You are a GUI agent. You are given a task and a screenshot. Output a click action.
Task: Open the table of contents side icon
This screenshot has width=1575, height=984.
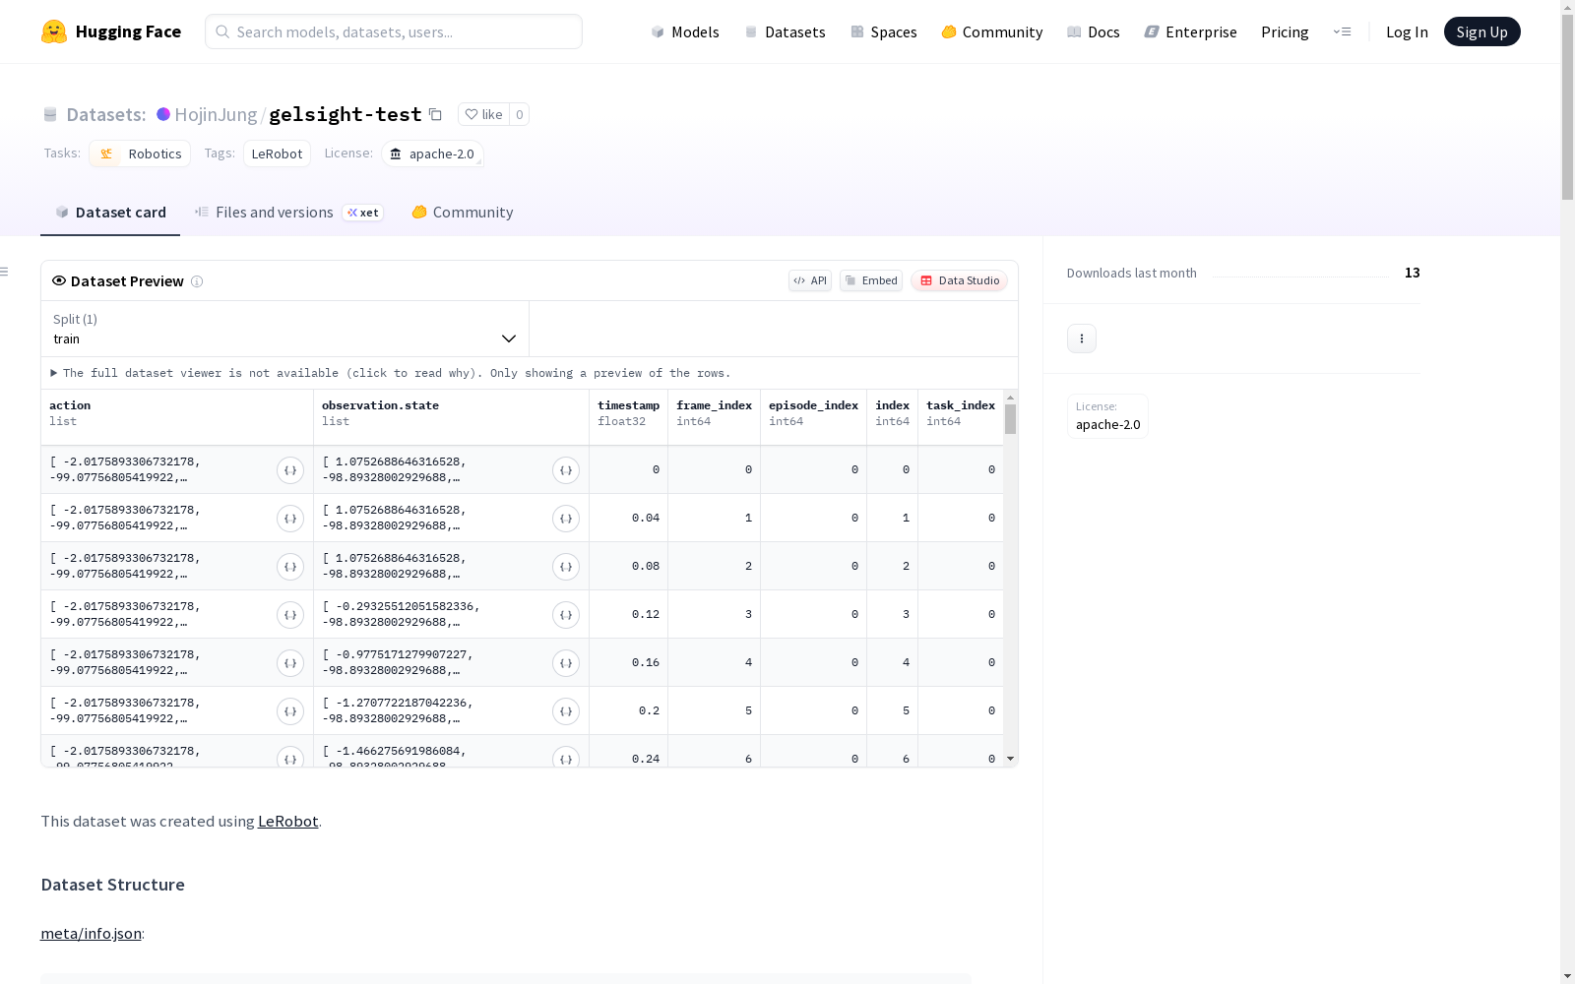[x=5, y=272]
